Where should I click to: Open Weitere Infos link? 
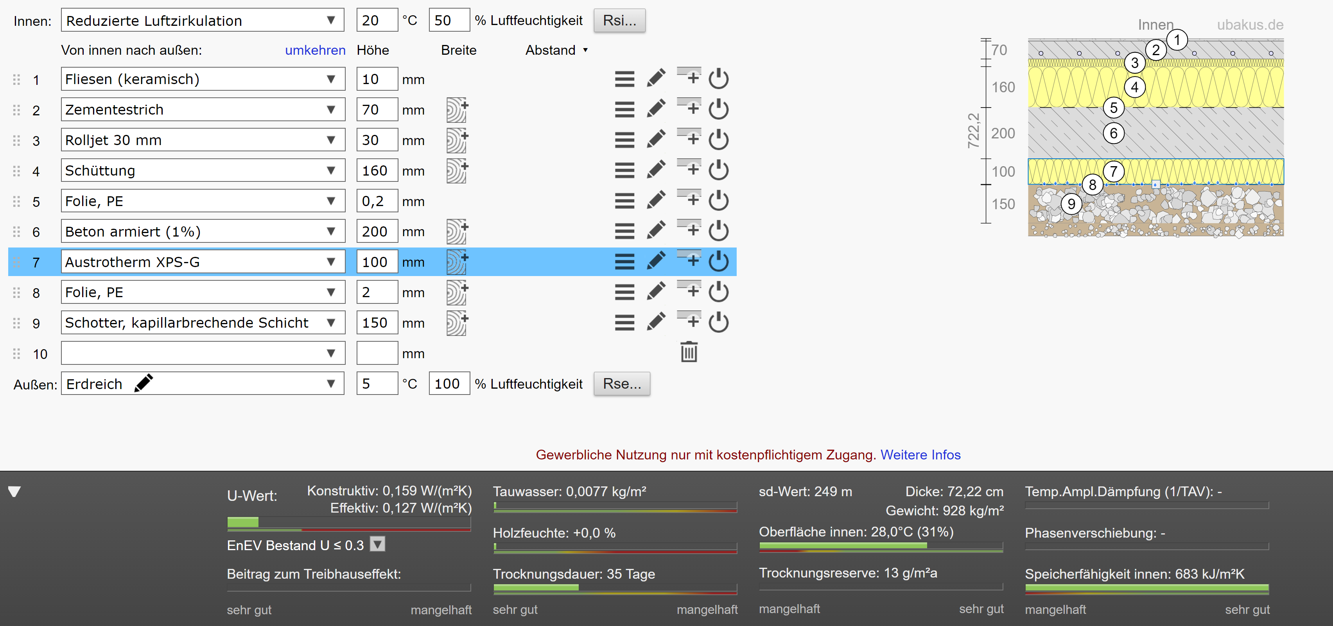[x=920, y=455]
